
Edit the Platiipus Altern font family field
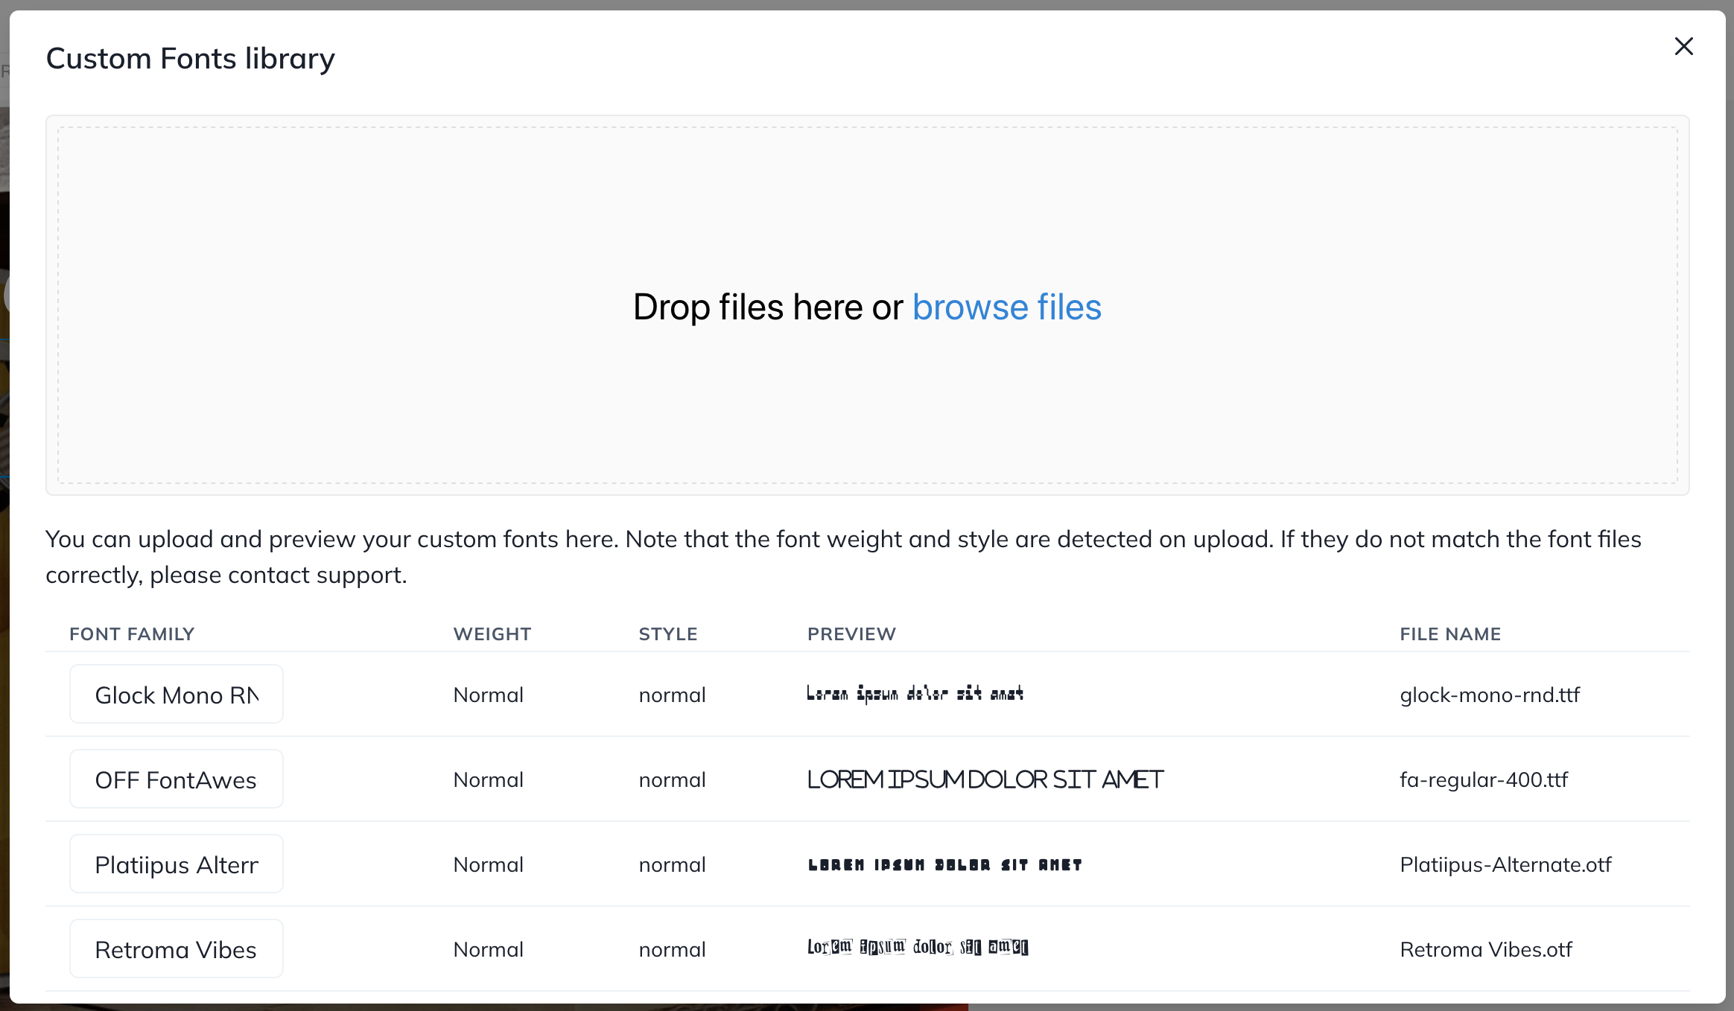click(177, 864)
